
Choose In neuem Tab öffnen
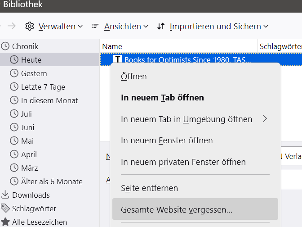point(162,98)
